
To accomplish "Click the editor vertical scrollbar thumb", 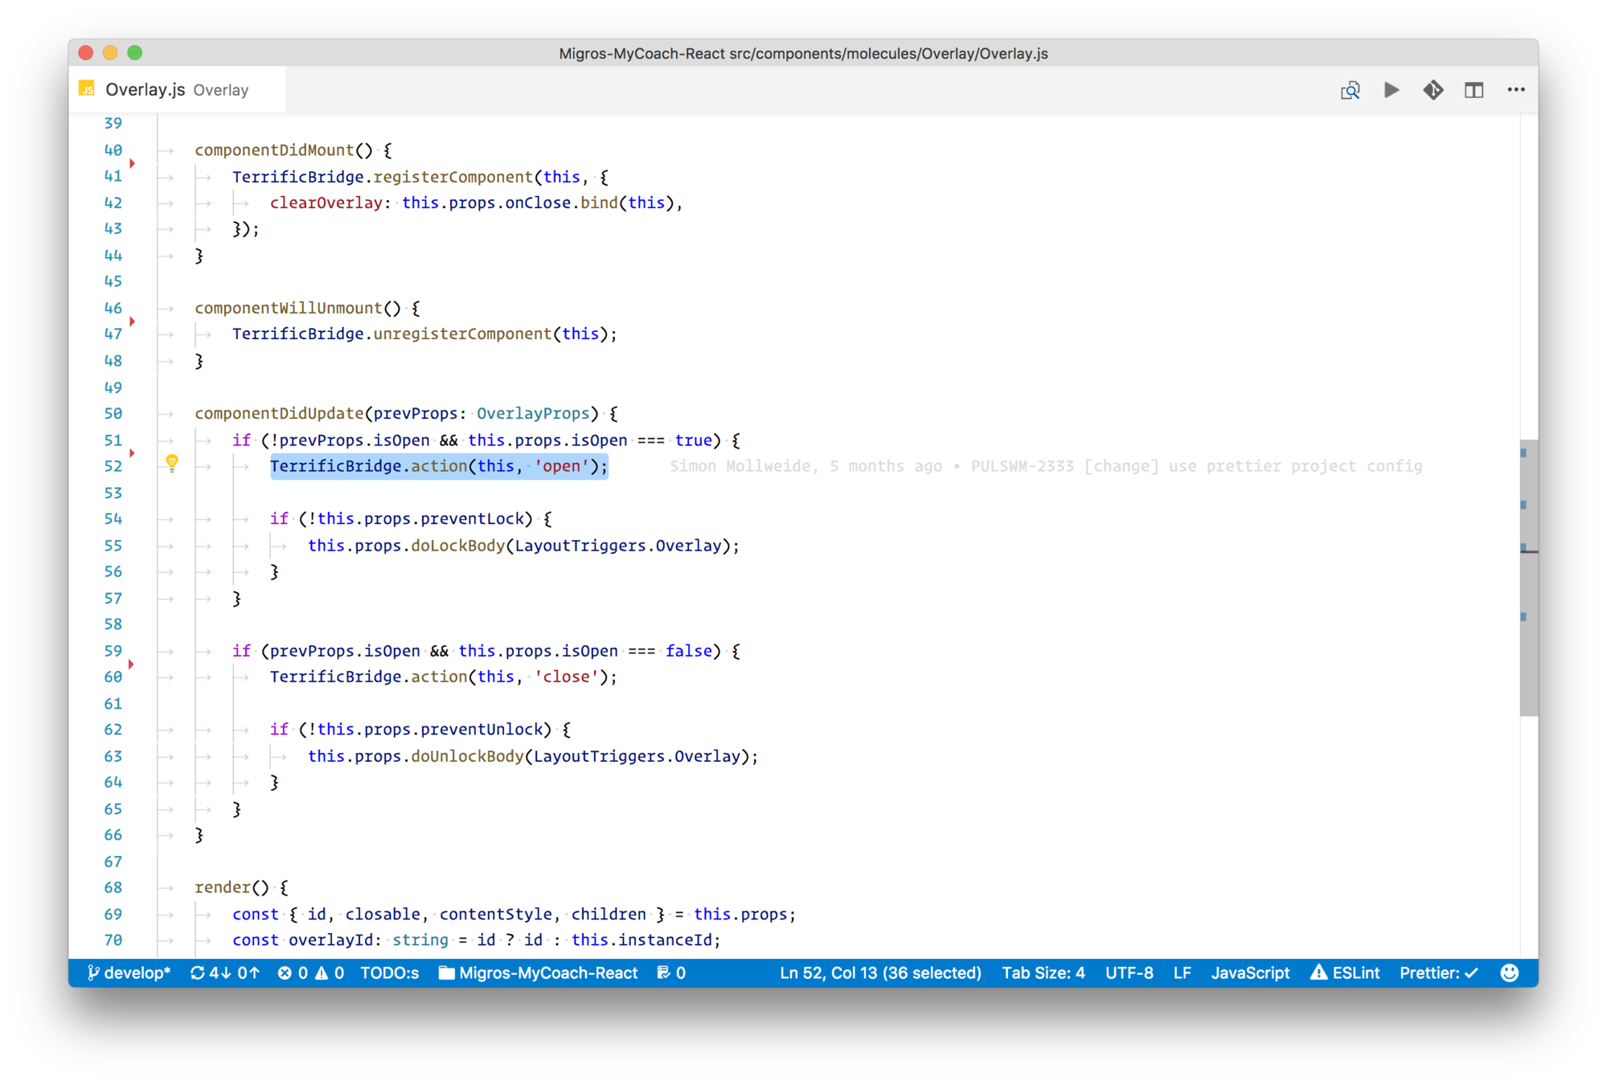I will click(x=1528, y=577).
